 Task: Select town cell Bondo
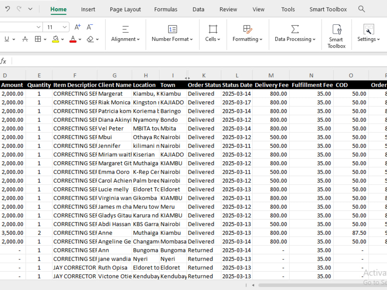(173, 120)
